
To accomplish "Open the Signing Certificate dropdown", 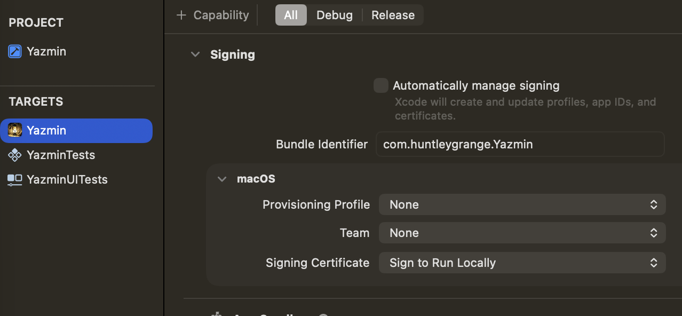I will 522,263.
